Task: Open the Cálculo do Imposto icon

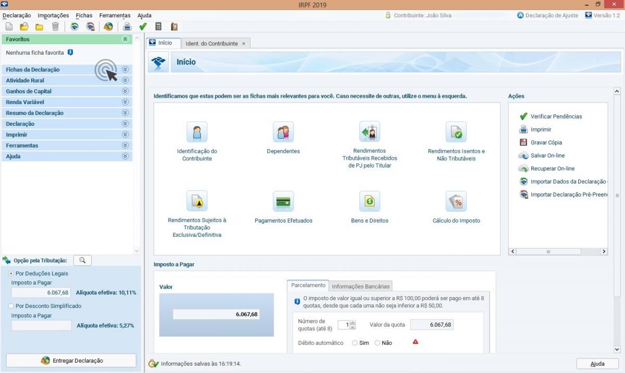Action: click(x=456, y=201)
